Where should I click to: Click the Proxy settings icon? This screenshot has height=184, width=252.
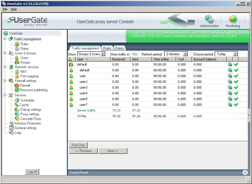17,114
